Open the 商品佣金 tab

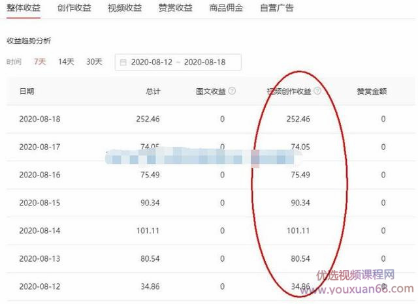pos(226,8)
